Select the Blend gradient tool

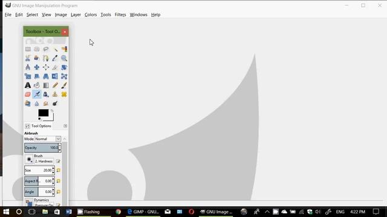46,86
